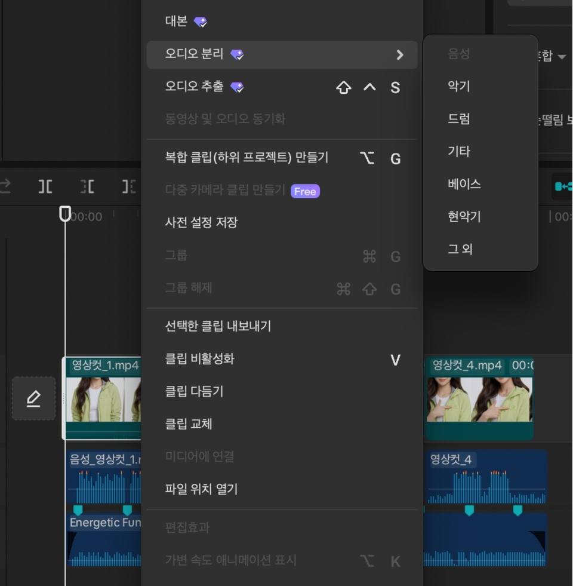Choose 오디오 추출 from context menu
The height and width of the screenshot is (586, 573).
click(x=282, y=87)
